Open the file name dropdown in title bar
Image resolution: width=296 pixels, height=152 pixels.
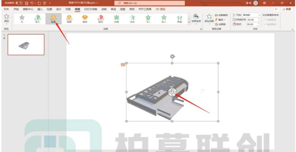click(x=97, y=3)
